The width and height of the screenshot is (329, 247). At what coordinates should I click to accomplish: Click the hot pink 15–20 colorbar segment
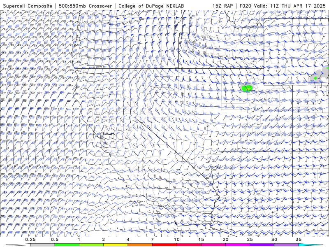pos(213,245)
